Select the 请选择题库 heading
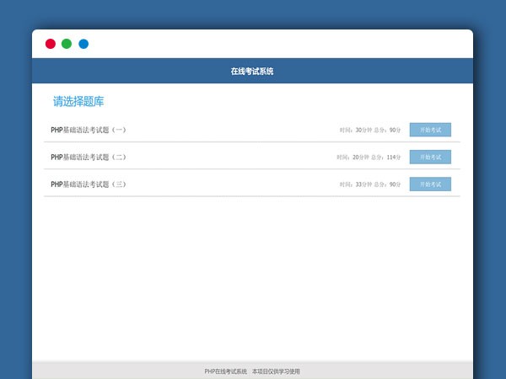The image size is (506, 379). pyautogui.click(x=78, y=102)
